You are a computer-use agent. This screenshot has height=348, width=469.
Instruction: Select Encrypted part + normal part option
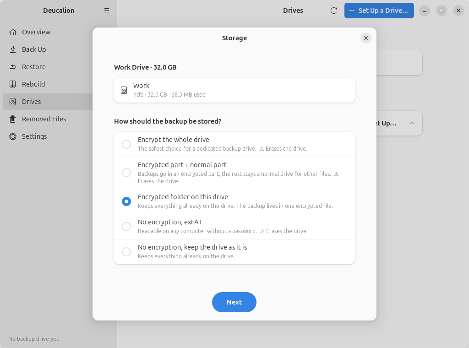234,173
